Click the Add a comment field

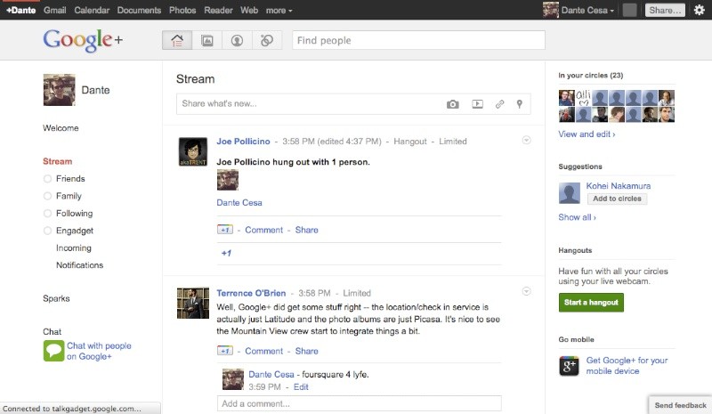[x=360, y=403]
